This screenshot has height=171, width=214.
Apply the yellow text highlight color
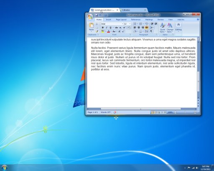pyautogui.click(x=103, y=31)
